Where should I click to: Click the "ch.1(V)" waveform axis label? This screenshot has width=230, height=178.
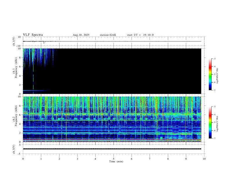[x=14, y=41]
